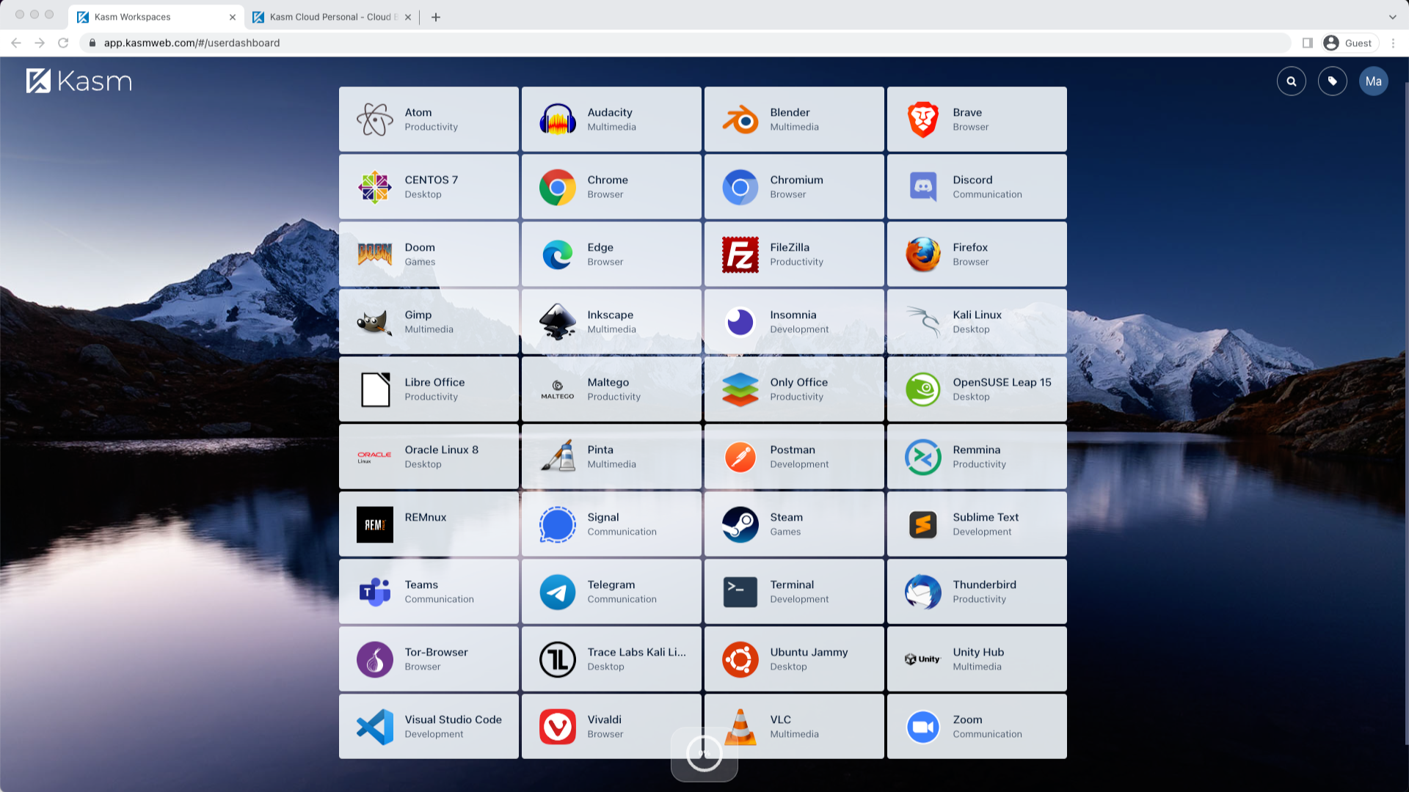Switch to Kasm Cloud Personal tab
Screen dimensions: 1409x792
pyautogui.click(x=329, y=17)
